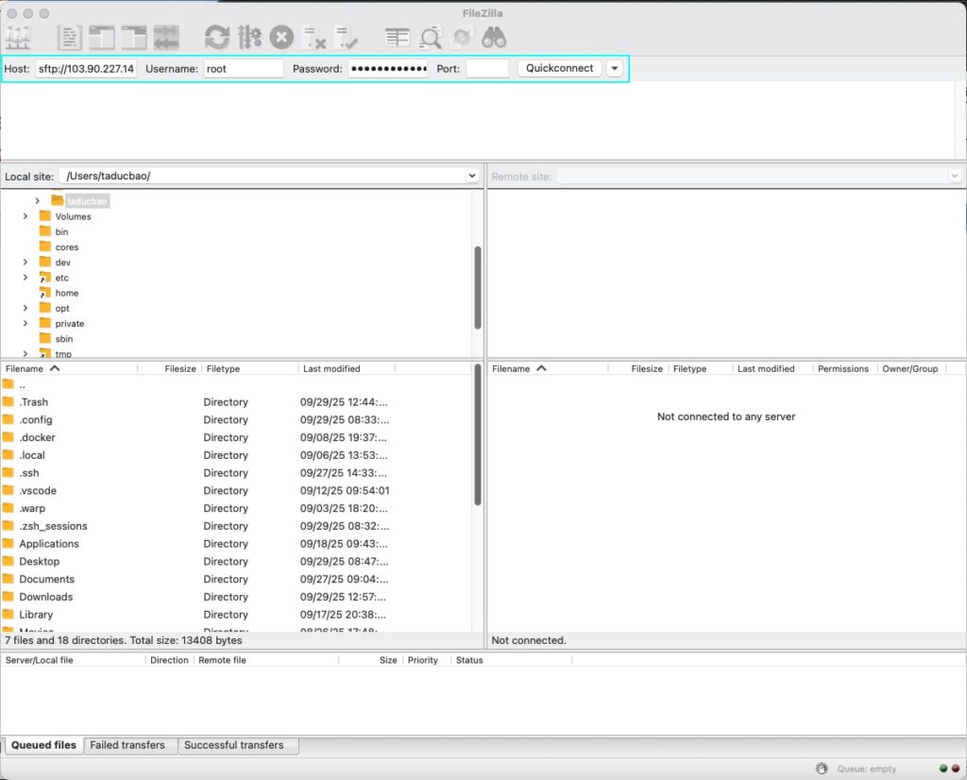Open the Quickconnect history dropdown arrow

click(x=615, y=68)
